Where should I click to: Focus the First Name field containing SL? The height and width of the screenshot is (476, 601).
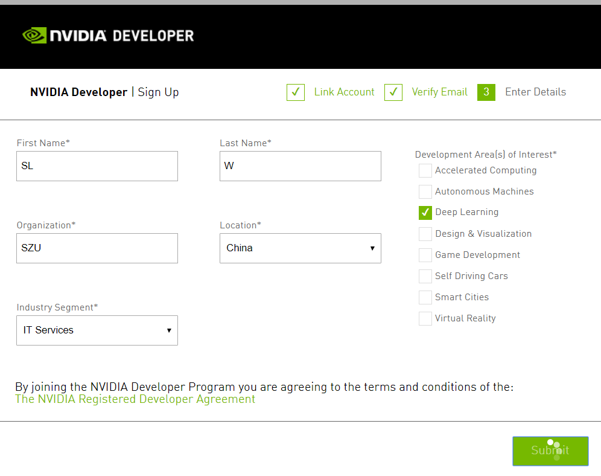[x=97, y=166]
